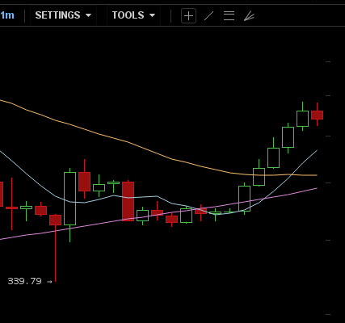Select the diagonal trend line drawing tool
The width and height of the screenshot is (345, 323).
point(209,16)
